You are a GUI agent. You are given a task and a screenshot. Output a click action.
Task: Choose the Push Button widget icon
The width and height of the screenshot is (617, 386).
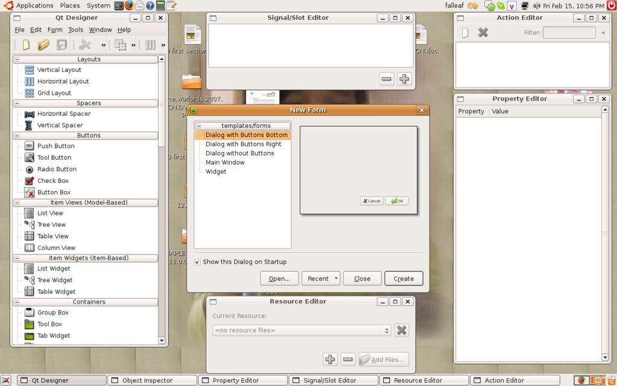tap(29, 146)
